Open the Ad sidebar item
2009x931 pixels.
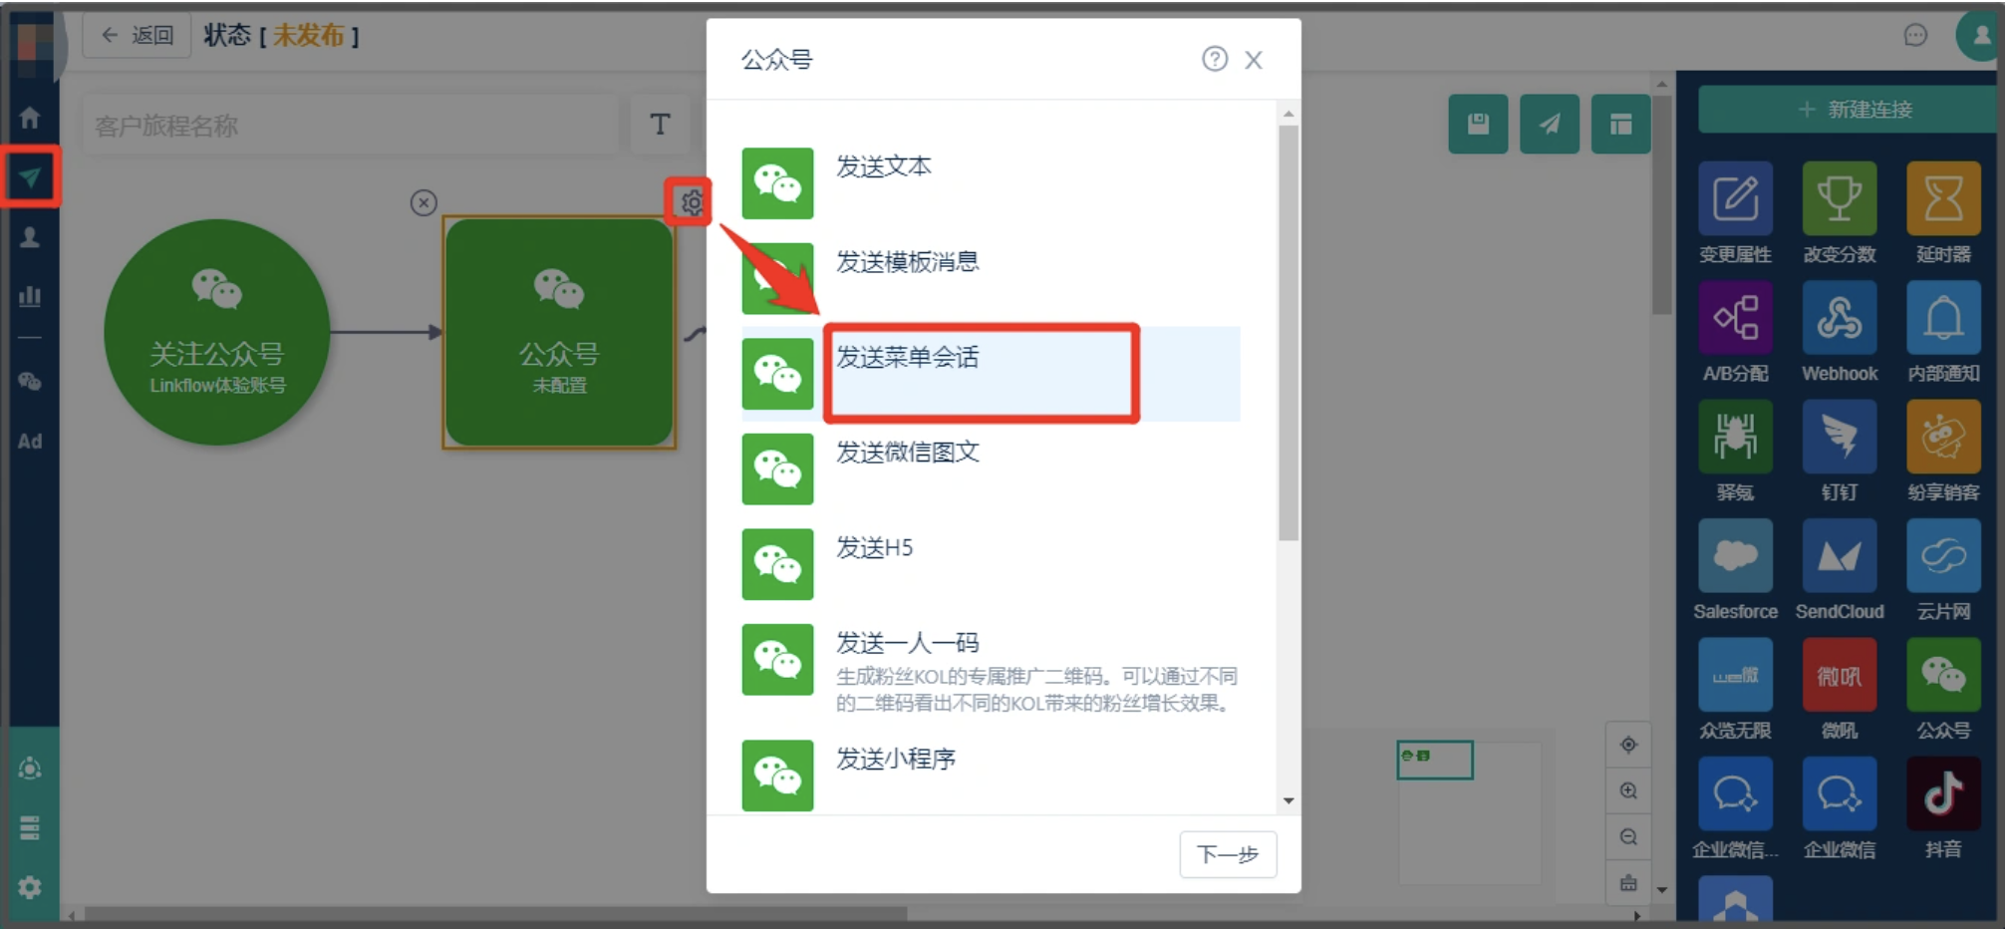pyautogui.click(x=30, y=441)
